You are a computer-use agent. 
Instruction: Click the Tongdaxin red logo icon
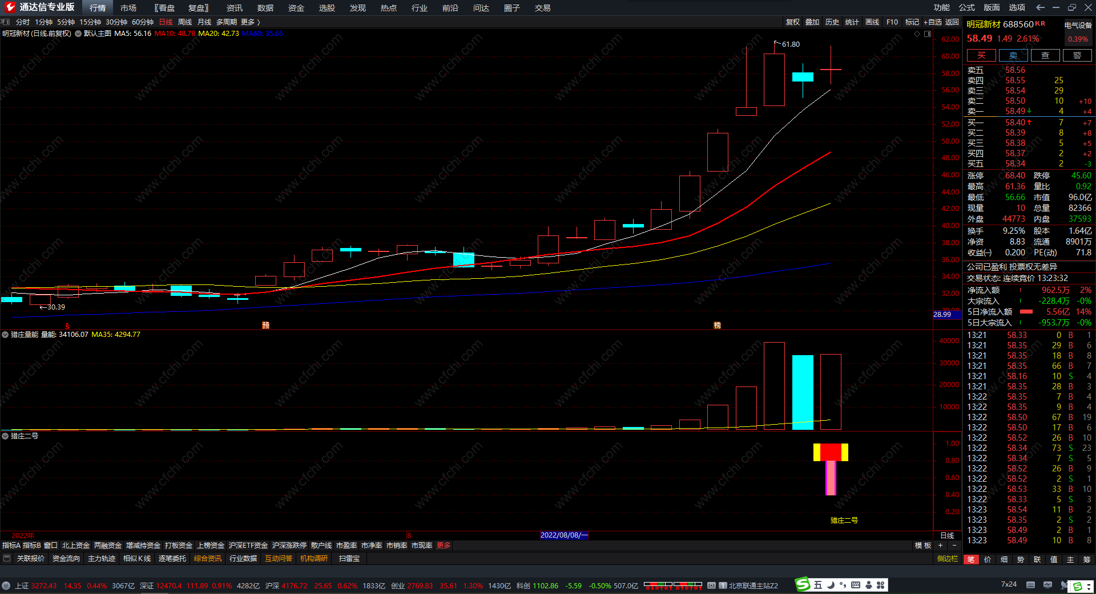(x=10, y=7)
